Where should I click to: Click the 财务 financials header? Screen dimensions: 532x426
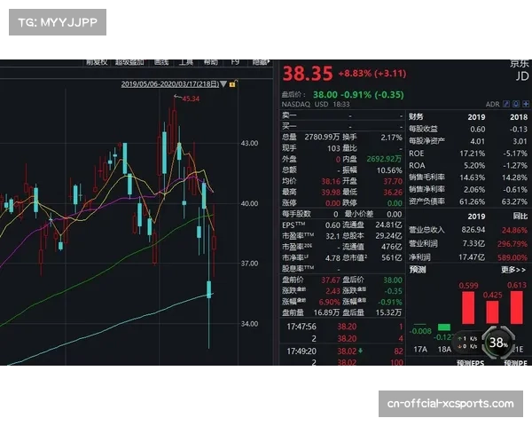tap(417, 116)
